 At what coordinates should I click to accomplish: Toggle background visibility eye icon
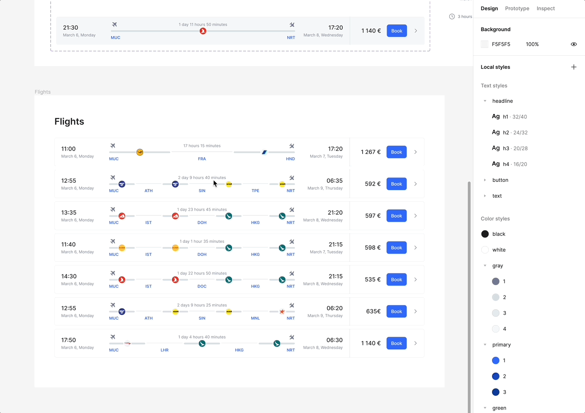(573, 44)
